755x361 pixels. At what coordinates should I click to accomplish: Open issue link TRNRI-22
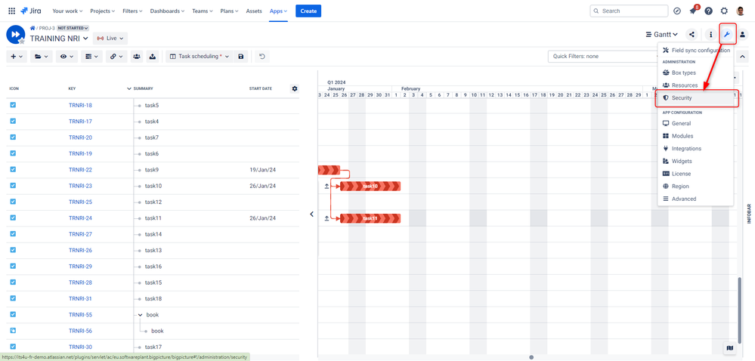pyautogui.click(x=80, y=169)
